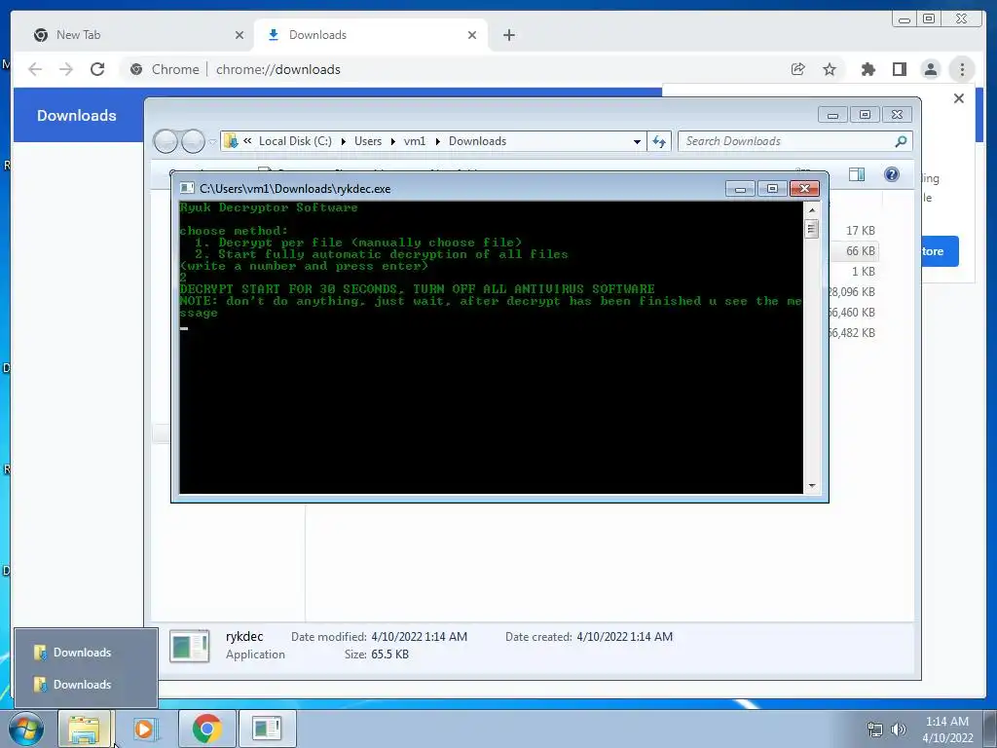Expand the arrow after vm1 in breadcrumb
Image resolution: width=997 pixels, height=748 pixels.
tap(437, 141)
